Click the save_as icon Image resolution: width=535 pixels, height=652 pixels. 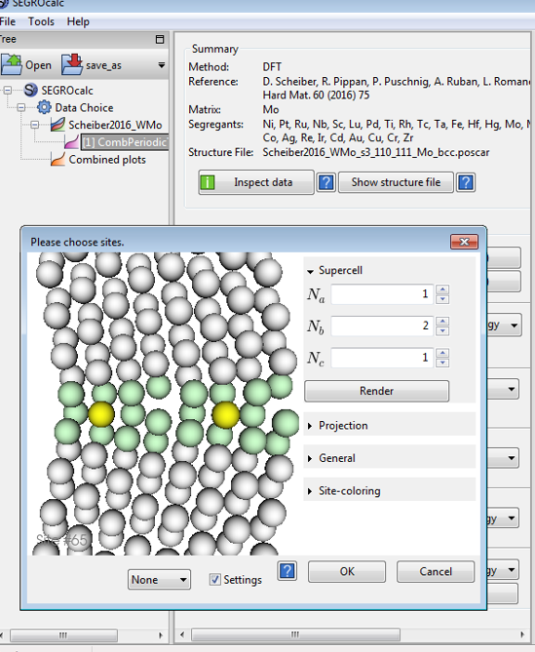[72, 65]
